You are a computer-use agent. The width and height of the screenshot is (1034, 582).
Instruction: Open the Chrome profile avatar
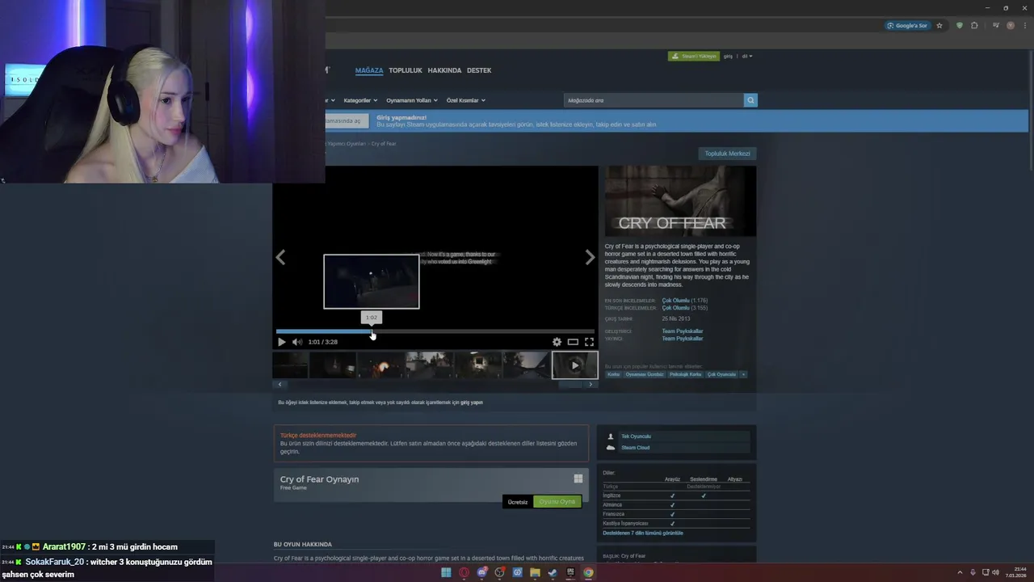(x=1010, y=25)
